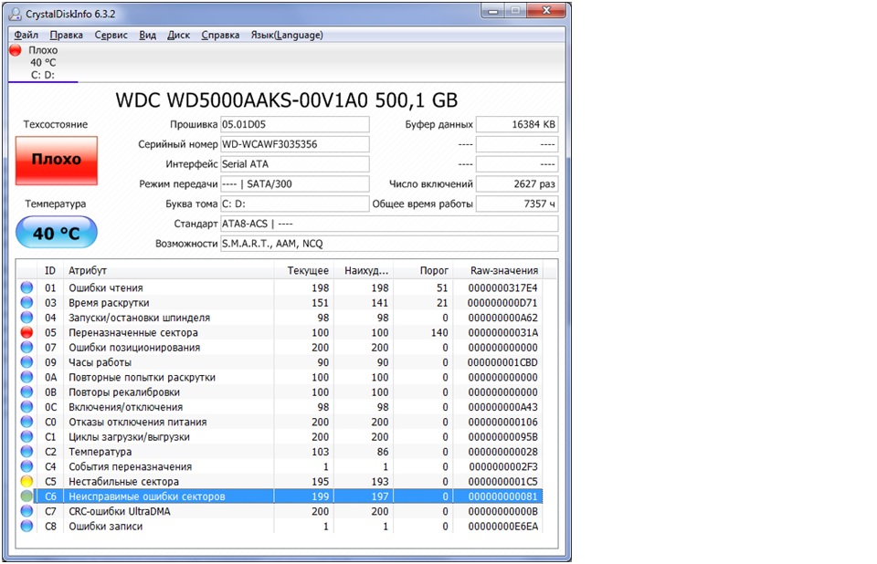
Task: Open the Файл menu
Action: (x=26, y=35)
